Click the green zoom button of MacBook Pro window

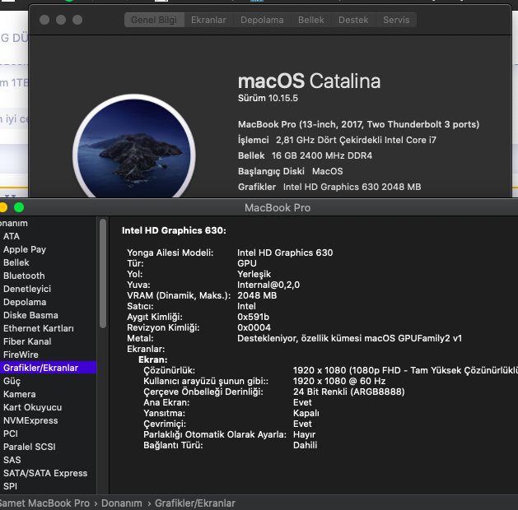[x=19, y=207]
